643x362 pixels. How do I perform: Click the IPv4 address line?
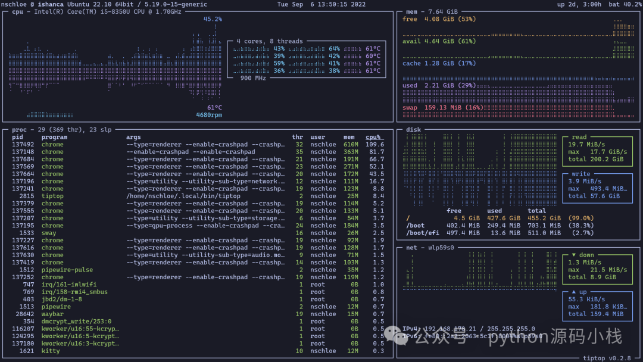(x=467, y=329)
